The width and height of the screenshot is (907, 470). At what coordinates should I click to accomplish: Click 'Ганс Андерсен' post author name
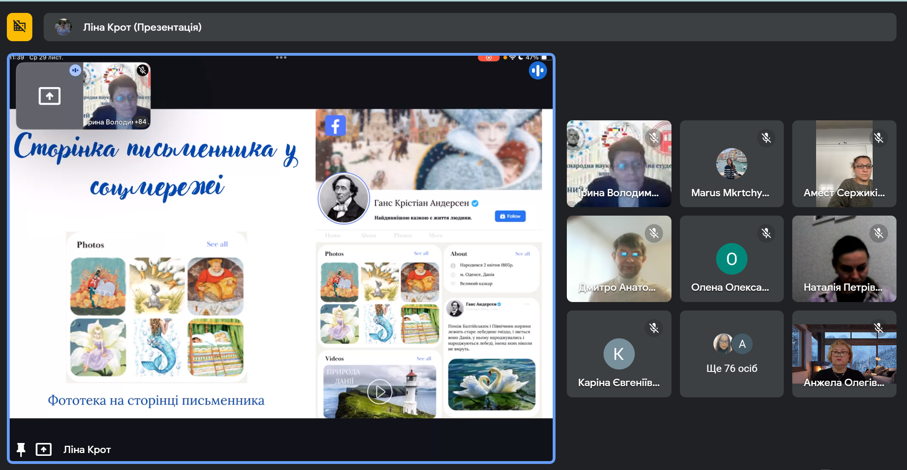[x=481, y=304]
